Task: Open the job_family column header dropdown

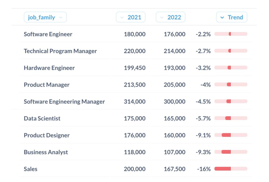Action: pos(45,17)
